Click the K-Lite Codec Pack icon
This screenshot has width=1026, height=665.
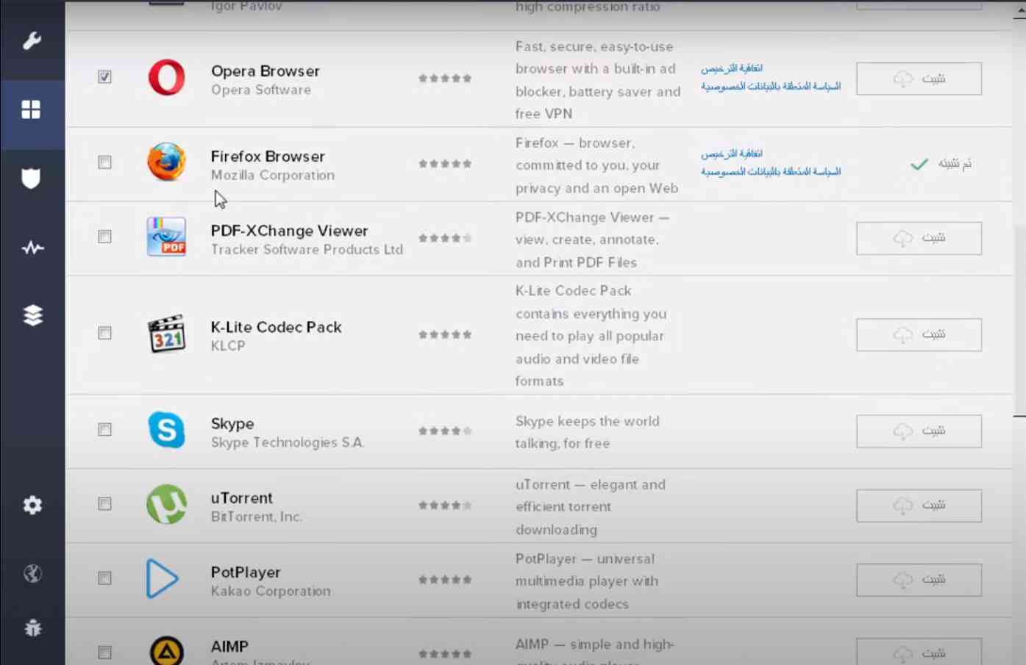click(x=166, y=334)
